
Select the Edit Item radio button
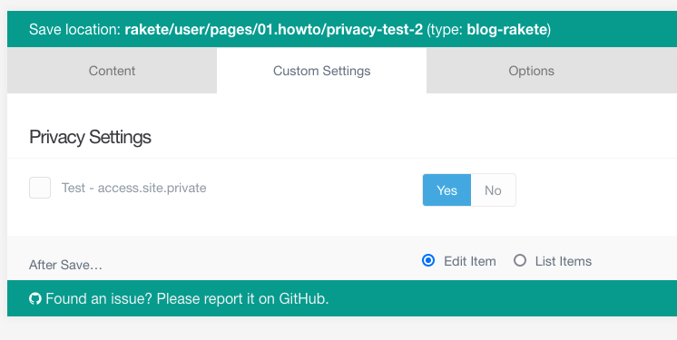point(428,260)
